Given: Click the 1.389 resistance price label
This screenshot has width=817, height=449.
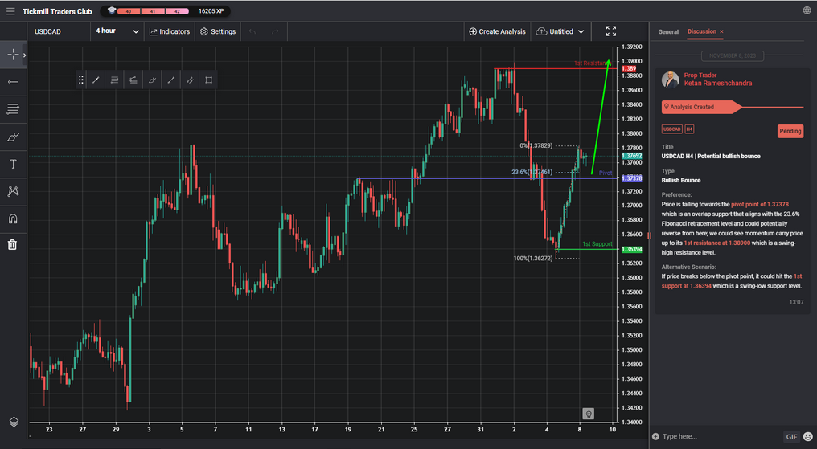Looking at the screenshot, I should (628, 69).
